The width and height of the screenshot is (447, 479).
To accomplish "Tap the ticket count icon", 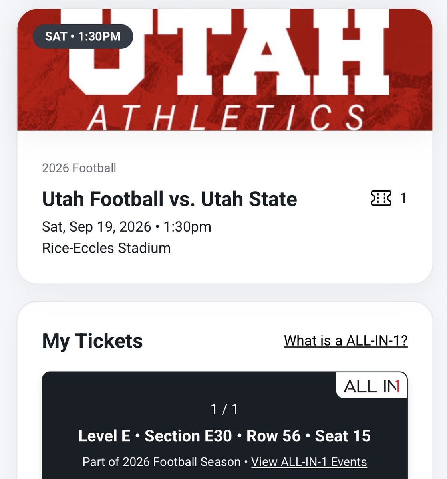I will click(381, 198).
